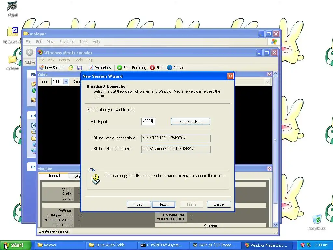The width and height of the screenshot is (333, 250).
Task: Close the Video panel
Action: click(269, 74)
